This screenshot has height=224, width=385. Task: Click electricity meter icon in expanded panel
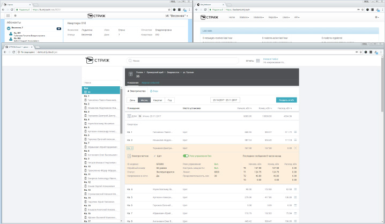[129, 156]
